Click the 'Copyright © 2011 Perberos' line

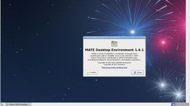pyautogui.click(x=114, y=64)
